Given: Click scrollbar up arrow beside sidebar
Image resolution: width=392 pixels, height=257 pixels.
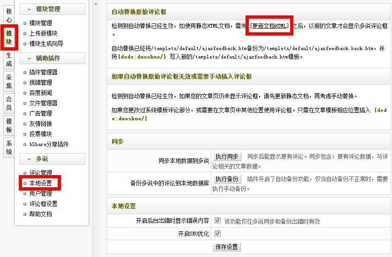Looking at the screenshot, I should (95, 4).
